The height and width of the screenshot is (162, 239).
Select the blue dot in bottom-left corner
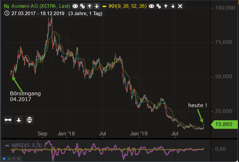pos(4,158)
